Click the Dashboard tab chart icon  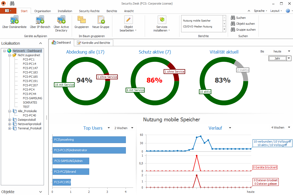(x=54, y=42)
